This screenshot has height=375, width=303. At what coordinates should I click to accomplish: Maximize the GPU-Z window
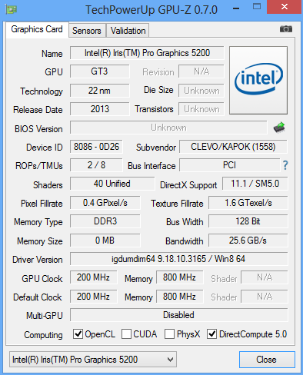point(257,7)
